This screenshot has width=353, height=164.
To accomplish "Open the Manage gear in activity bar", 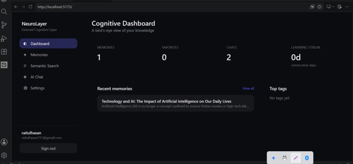I will click(x=4, y=155).
